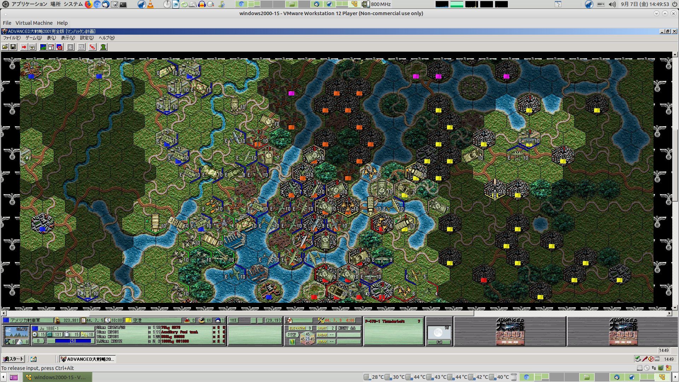Click the headphones icon in the top panel
The image size is (679, 382).
point(202,4)
